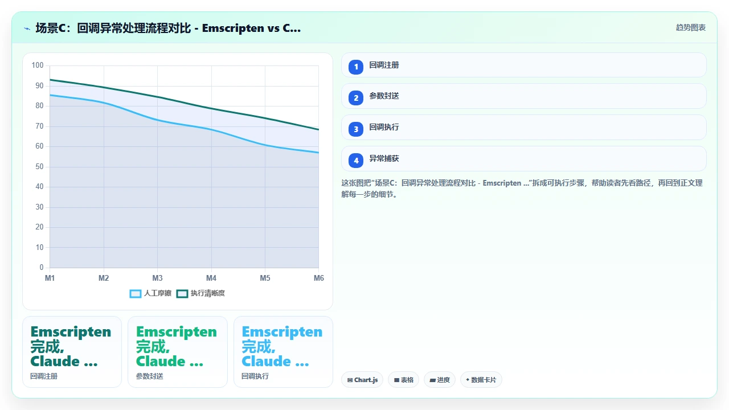Click the 执行清晰度 legend text

[x=208, y=293]
